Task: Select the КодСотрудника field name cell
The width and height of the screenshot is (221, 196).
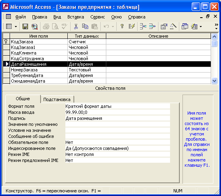Action: [x=39, y=59]
